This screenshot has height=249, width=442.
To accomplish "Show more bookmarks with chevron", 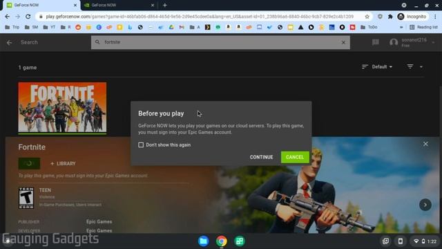I will [401, 28].
